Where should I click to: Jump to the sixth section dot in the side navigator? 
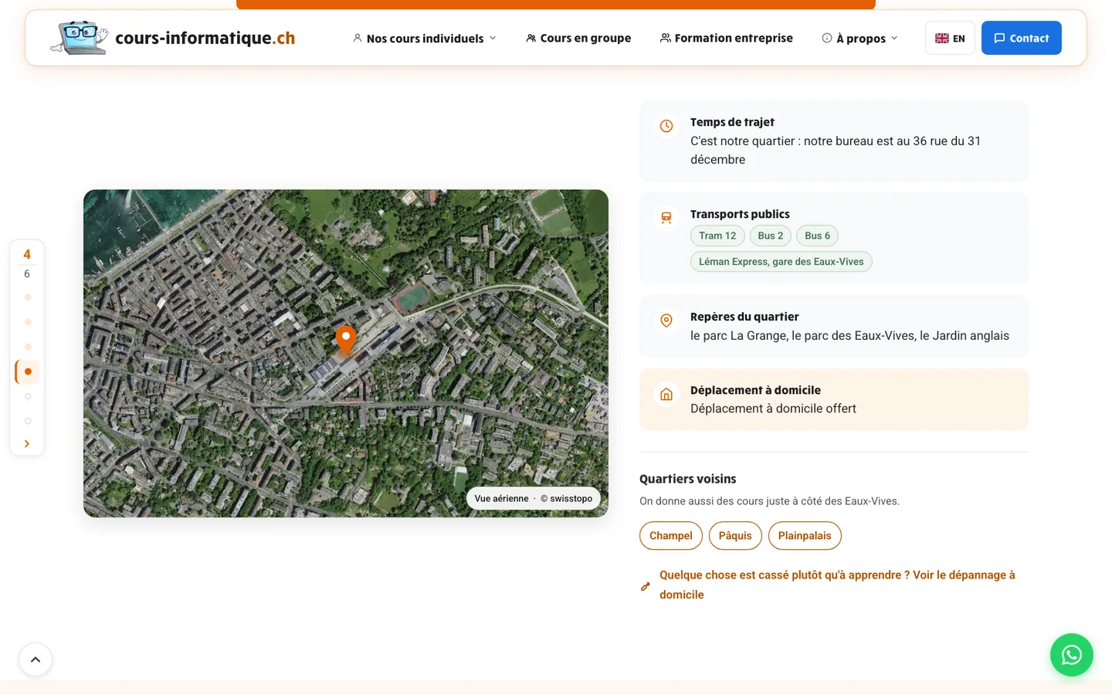28,421
